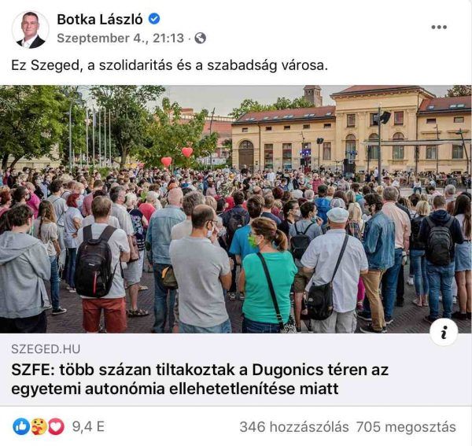Image resolution: width=472 pixels, height=446 pixels.
Task: Click the red heart Love reaction icon
Action: pyautogui.click(x=57, y=426)
